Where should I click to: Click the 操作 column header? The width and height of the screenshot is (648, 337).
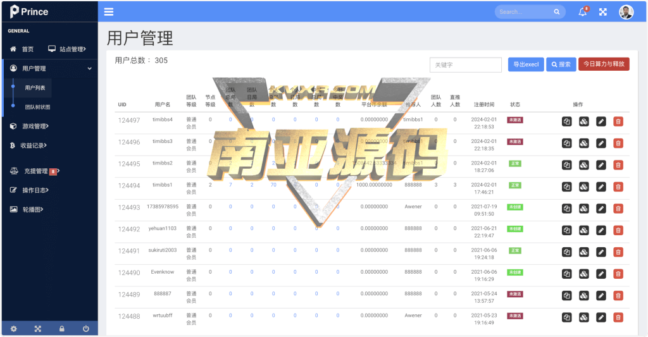point(578,104)
